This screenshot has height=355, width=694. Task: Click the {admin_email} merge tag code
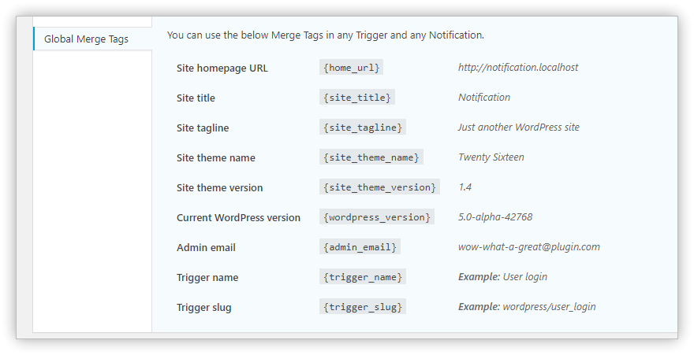pyautogui.click(x=360, y=247)
